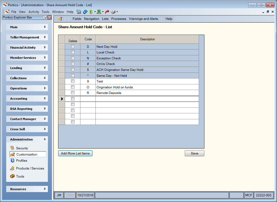This screenshot has width=277, height=202.
Task: Open Warnings and Alerts menu
Action: point(143,19)
